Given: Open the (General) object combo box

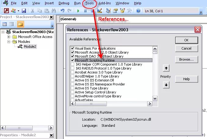Looking at the screenshot, I should coord(133,19).
